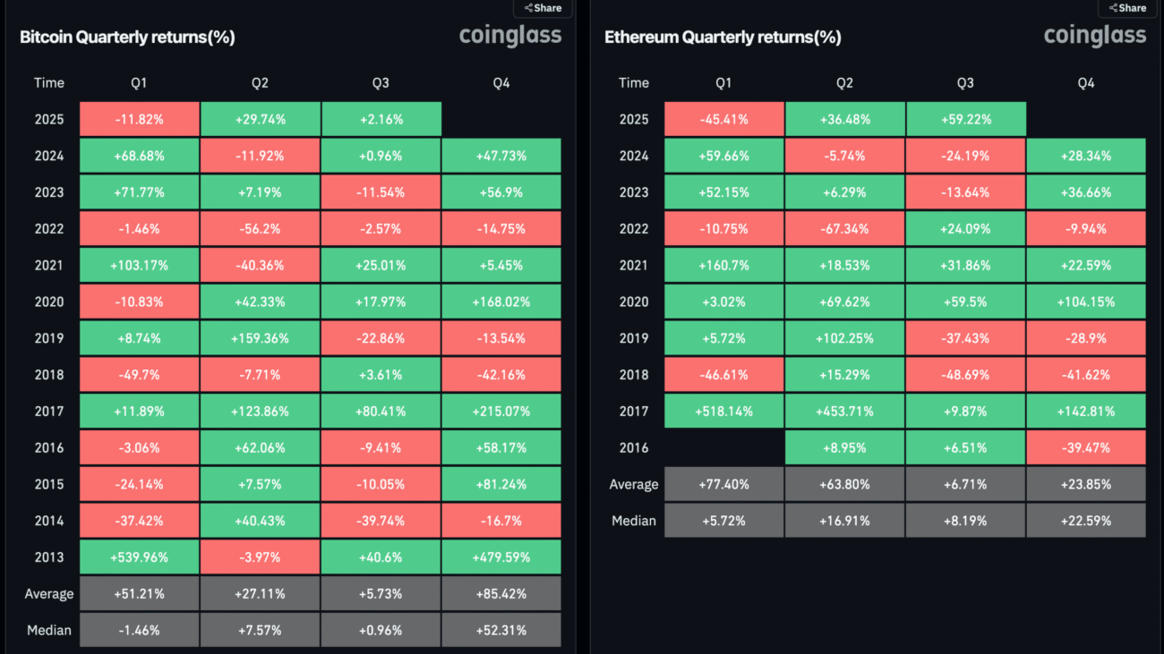Screen dimensions: 1164x654
Task: Click coinglass logo above the Ethereum table
Action: (1095, 36)
